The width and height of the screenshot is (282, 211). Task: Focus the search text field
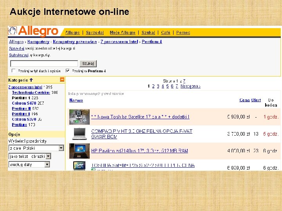point(44,64)
